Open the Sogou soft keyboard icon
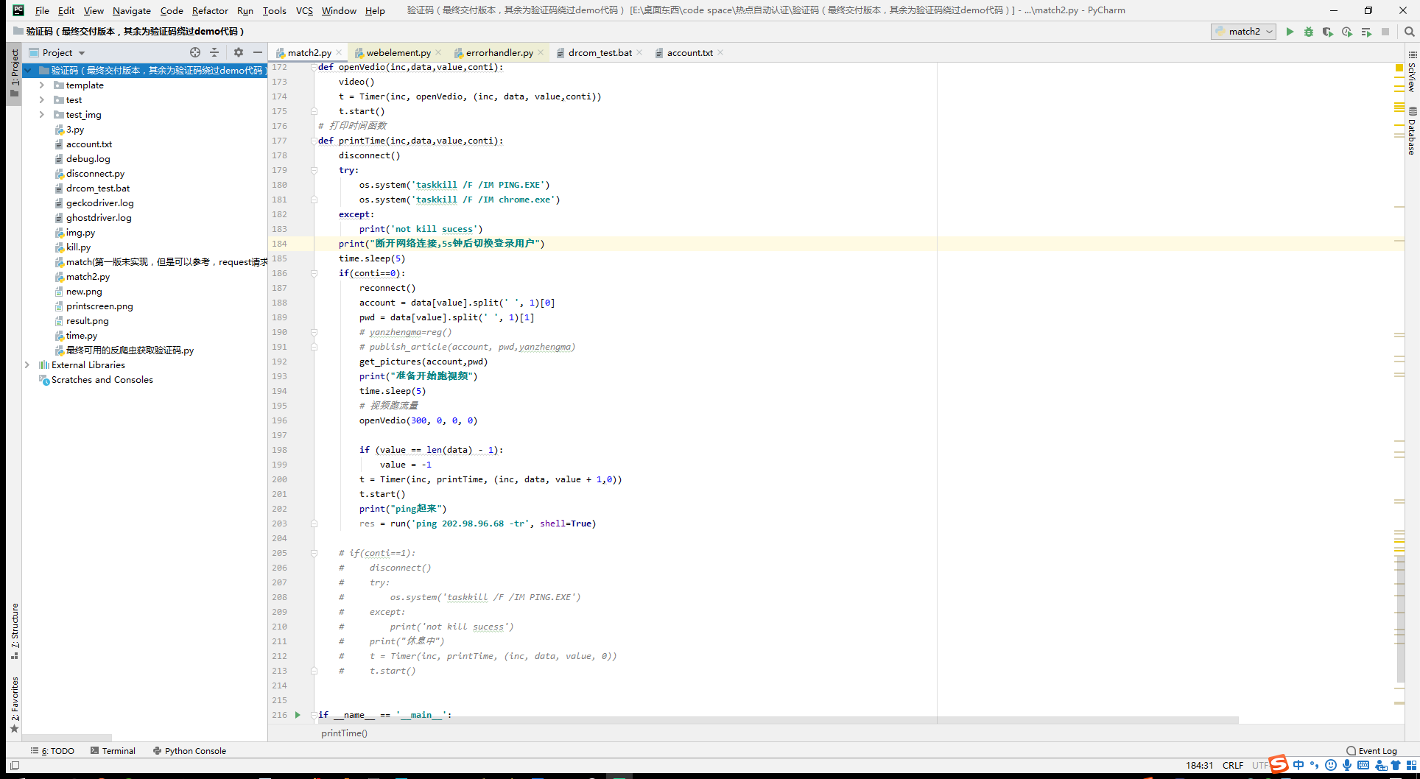The image size is (1420, 779). 1363,766
